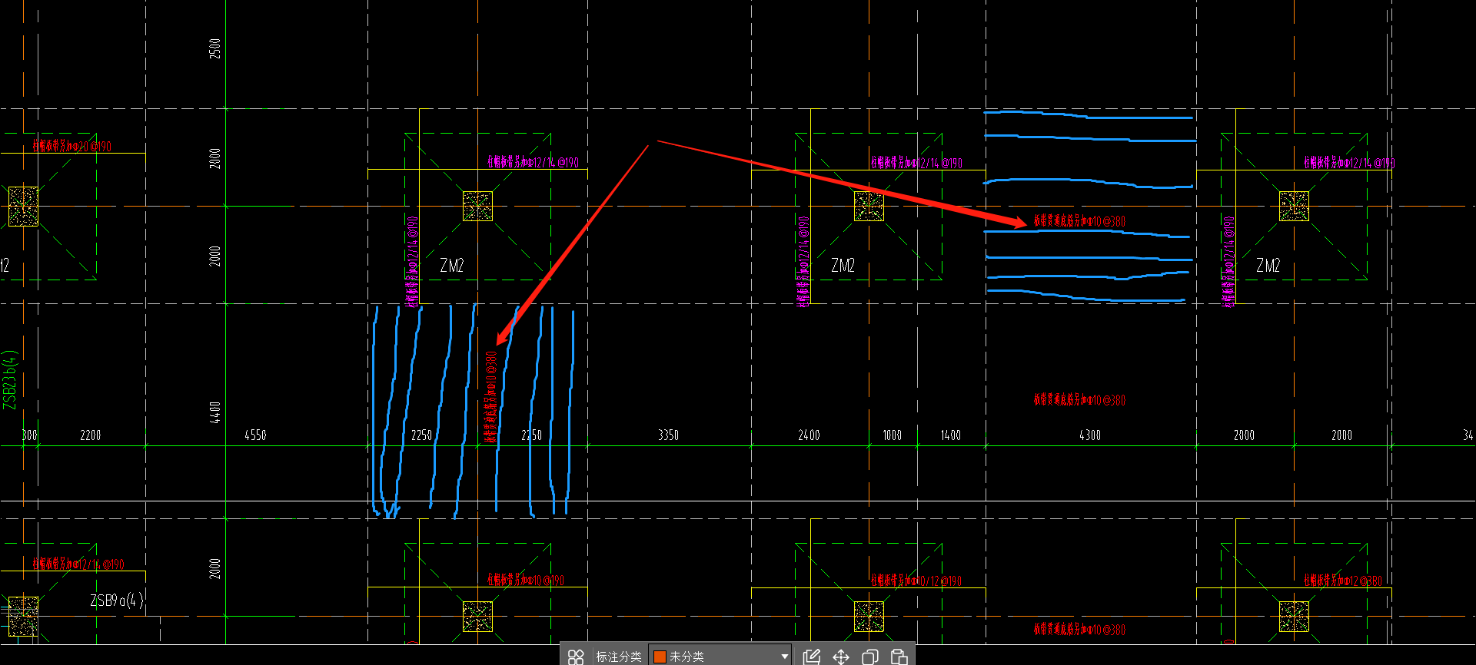Select the vertical red Φ10@380 rebar annotation

tap(490, 397)
